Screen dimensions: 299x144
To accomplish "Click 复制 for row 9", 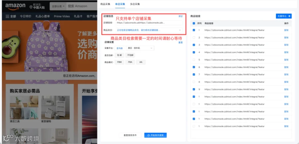I will click(286, 89).
